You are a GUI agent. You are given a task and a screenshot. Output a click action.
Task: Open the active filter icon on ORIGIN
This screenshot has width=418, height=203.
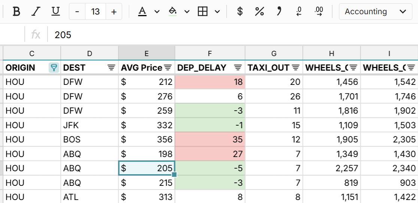pos(54,68)
